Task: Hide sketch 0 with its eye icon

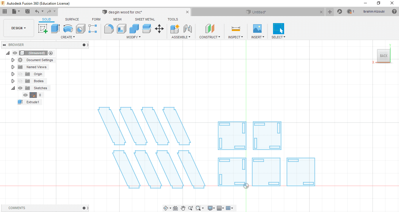Action: tap(25, 95)
